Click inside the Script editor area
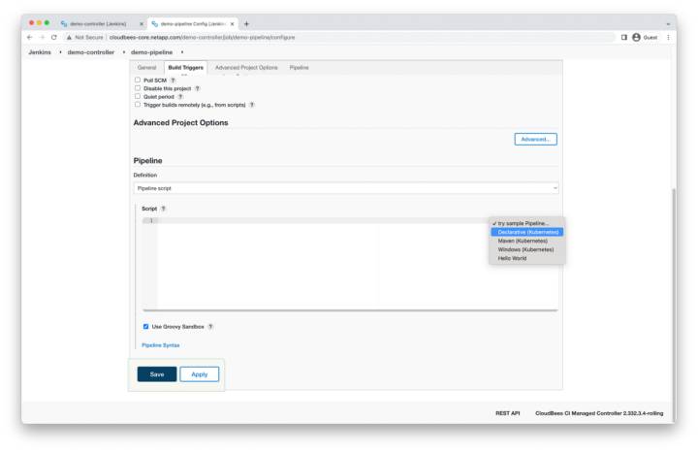 [x=320, y=262]
